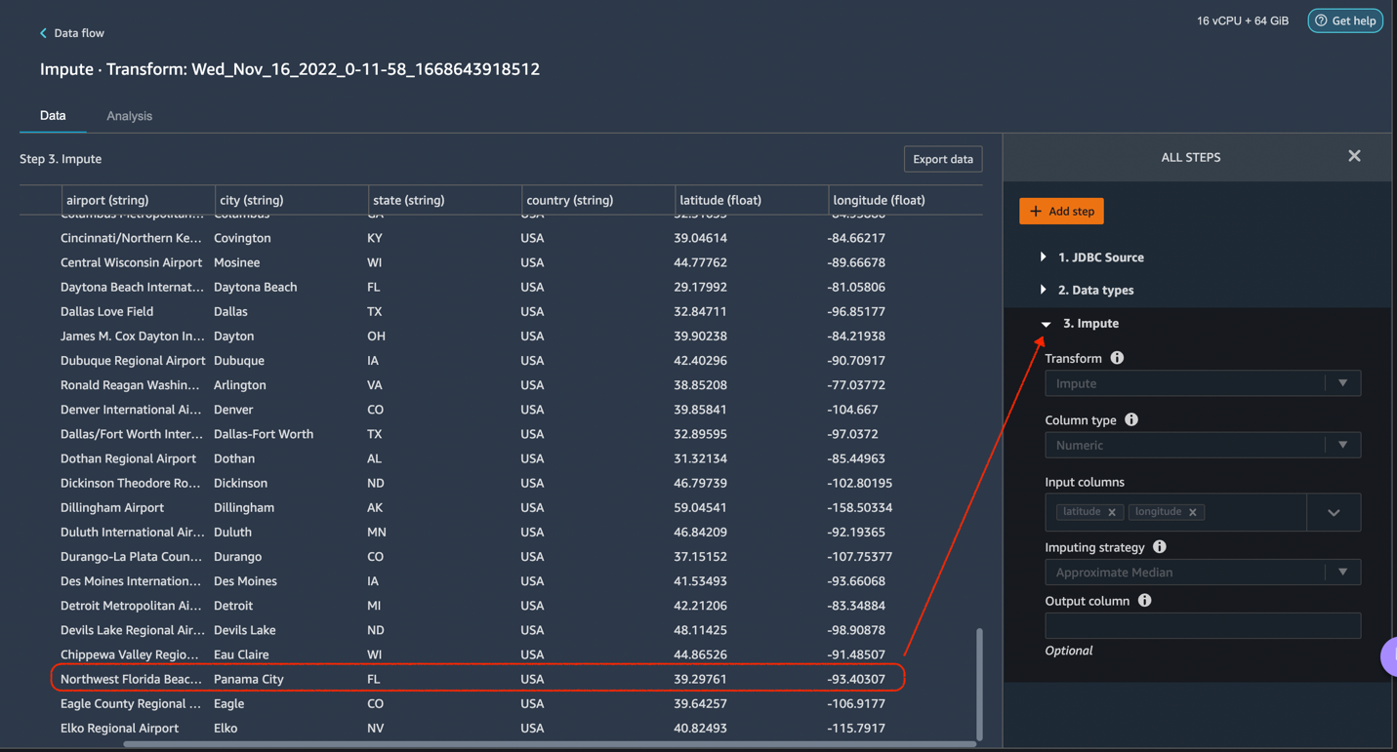1397x752 pixels.
Task: Go back via the Data flow link
Action: coord(79,33)
